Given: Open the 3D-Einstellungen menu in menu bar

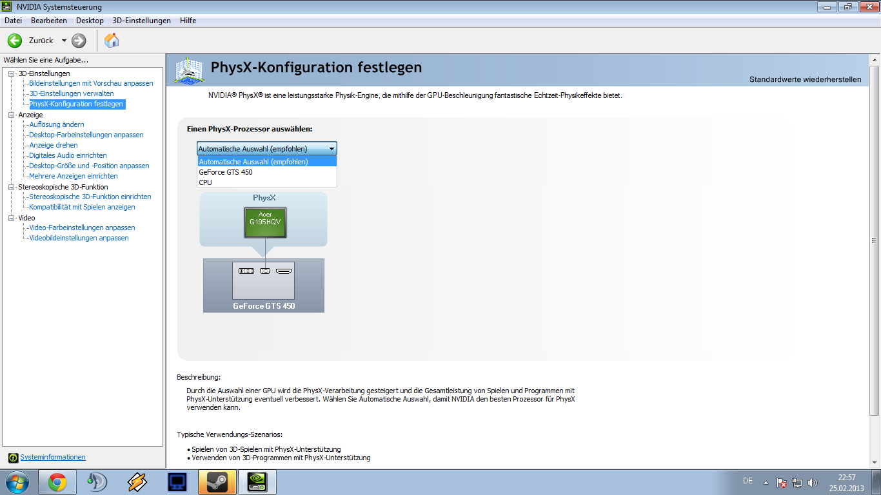Looking at the screenshot, I should tap(142, 21).
